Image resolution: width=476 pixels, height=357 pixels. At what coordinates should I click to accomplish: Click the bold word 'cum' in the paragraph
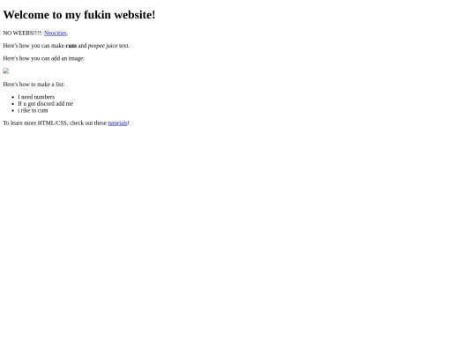[x=71, y=46]
